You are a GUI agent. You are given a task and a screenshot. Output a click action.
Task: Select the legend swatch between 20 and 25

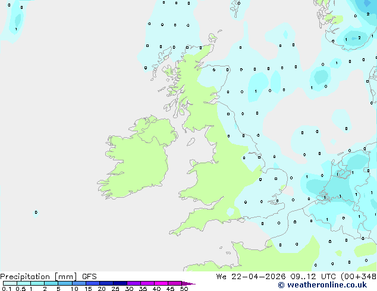pyautogui.click(x=106, y=283)
